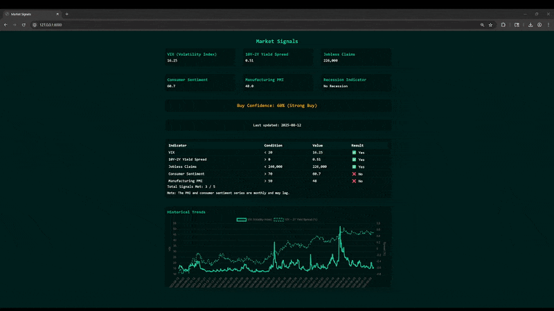Select the Market Signals browser tab

click(x=28, y=14)
